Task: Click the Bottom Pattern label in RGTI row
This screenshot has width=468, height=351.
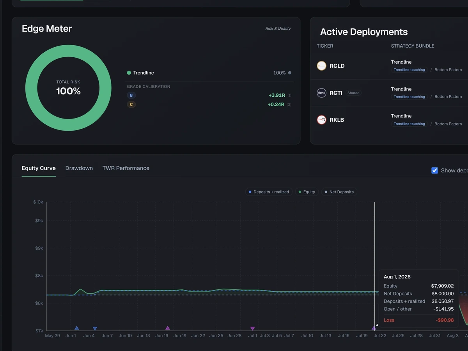Action: pos(448,97)
